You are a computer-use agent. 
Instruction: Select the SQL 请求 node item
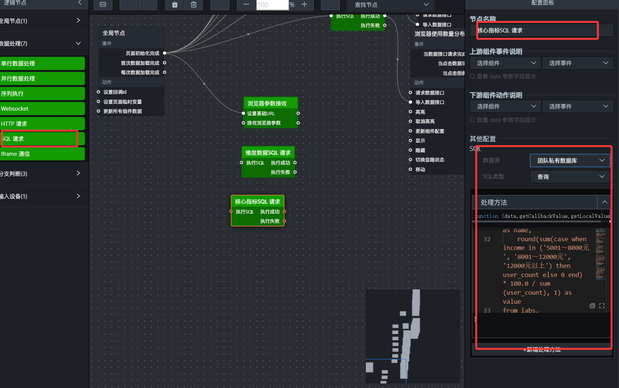(42, 138)
